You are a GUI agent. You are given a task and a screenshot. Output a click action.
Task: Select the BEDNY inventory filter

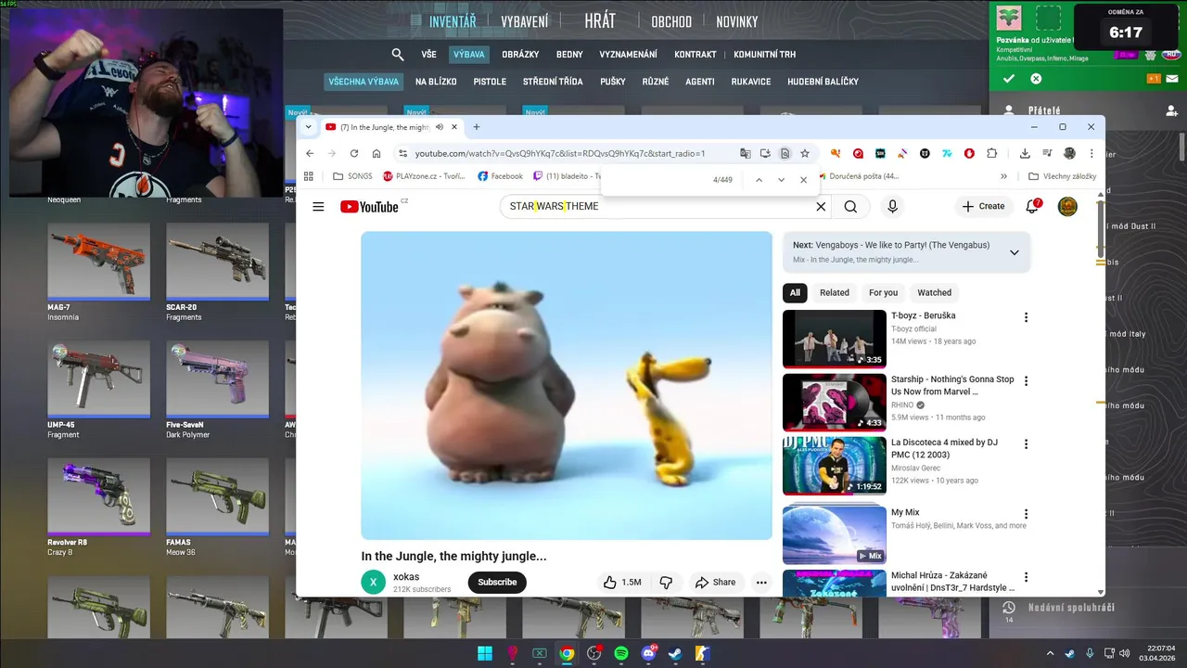click(569, 55)
